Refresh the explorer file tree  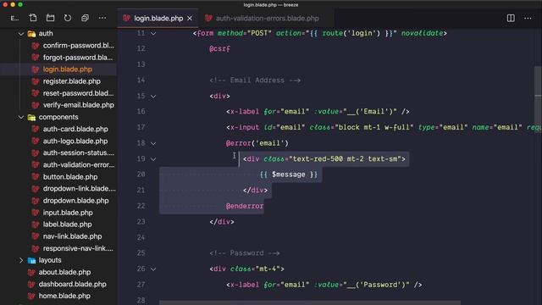(x=68, y=18)
